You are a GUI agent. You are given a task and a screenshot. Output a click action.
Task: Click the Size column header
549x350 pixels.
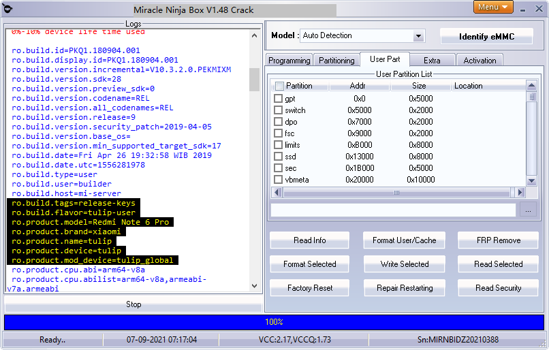click(420, 86)
